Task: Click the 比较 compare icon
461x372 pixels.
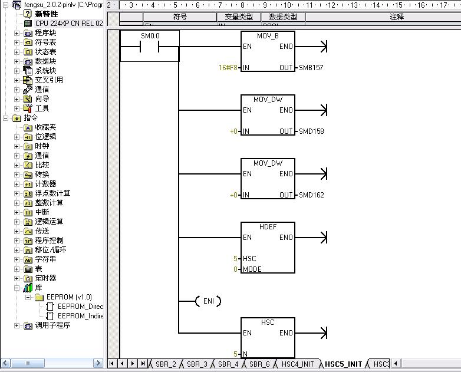Action: click(28, 165)
